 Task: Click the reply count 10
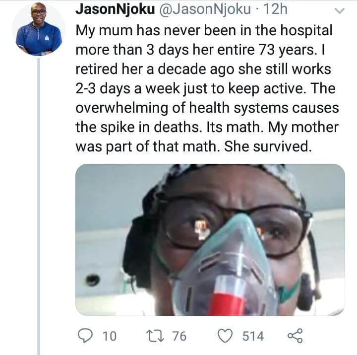[x=109, y=336]
